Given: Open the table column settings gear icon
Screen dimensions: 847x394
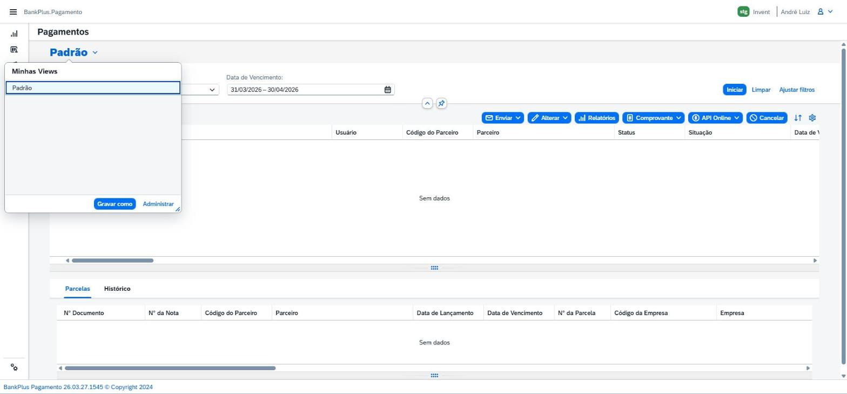Looking at the screenshot, I should click(x=812, y=118).
